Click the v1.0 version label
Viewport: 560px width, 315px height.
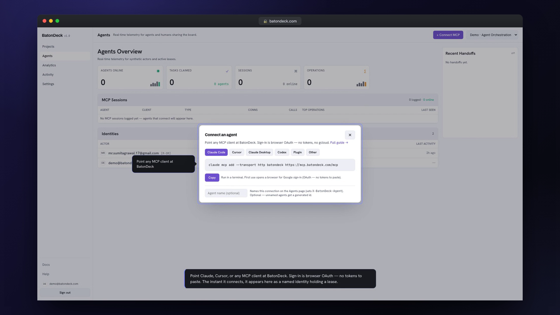coord(67,36)
